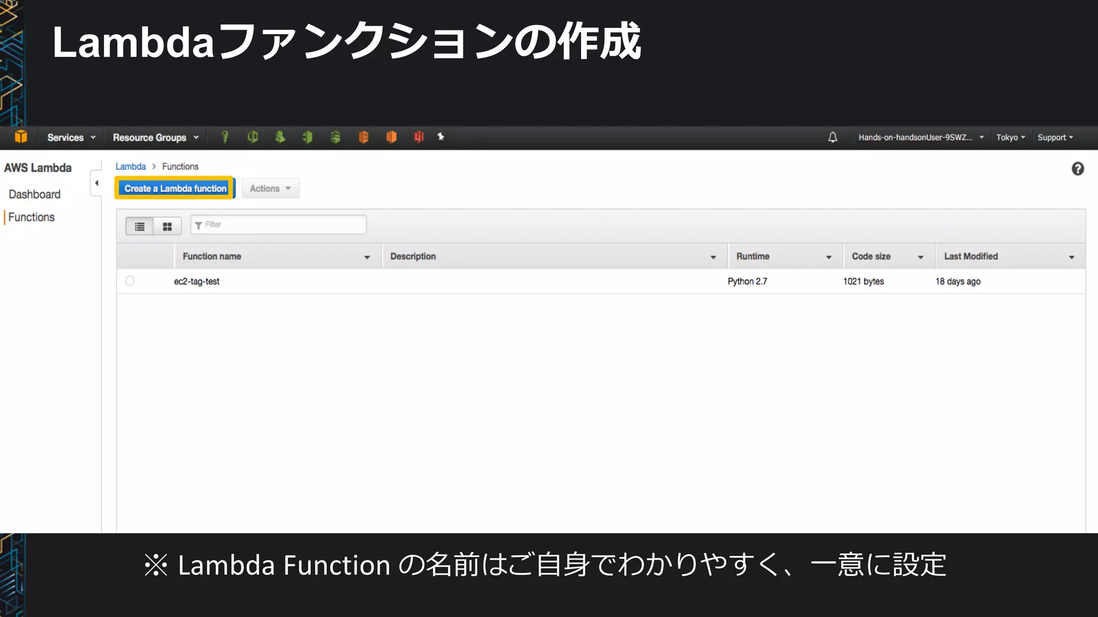Viewport: 1098px width, 617px height.
Task: Switch to grid view
Action: [x=167, y=227]
